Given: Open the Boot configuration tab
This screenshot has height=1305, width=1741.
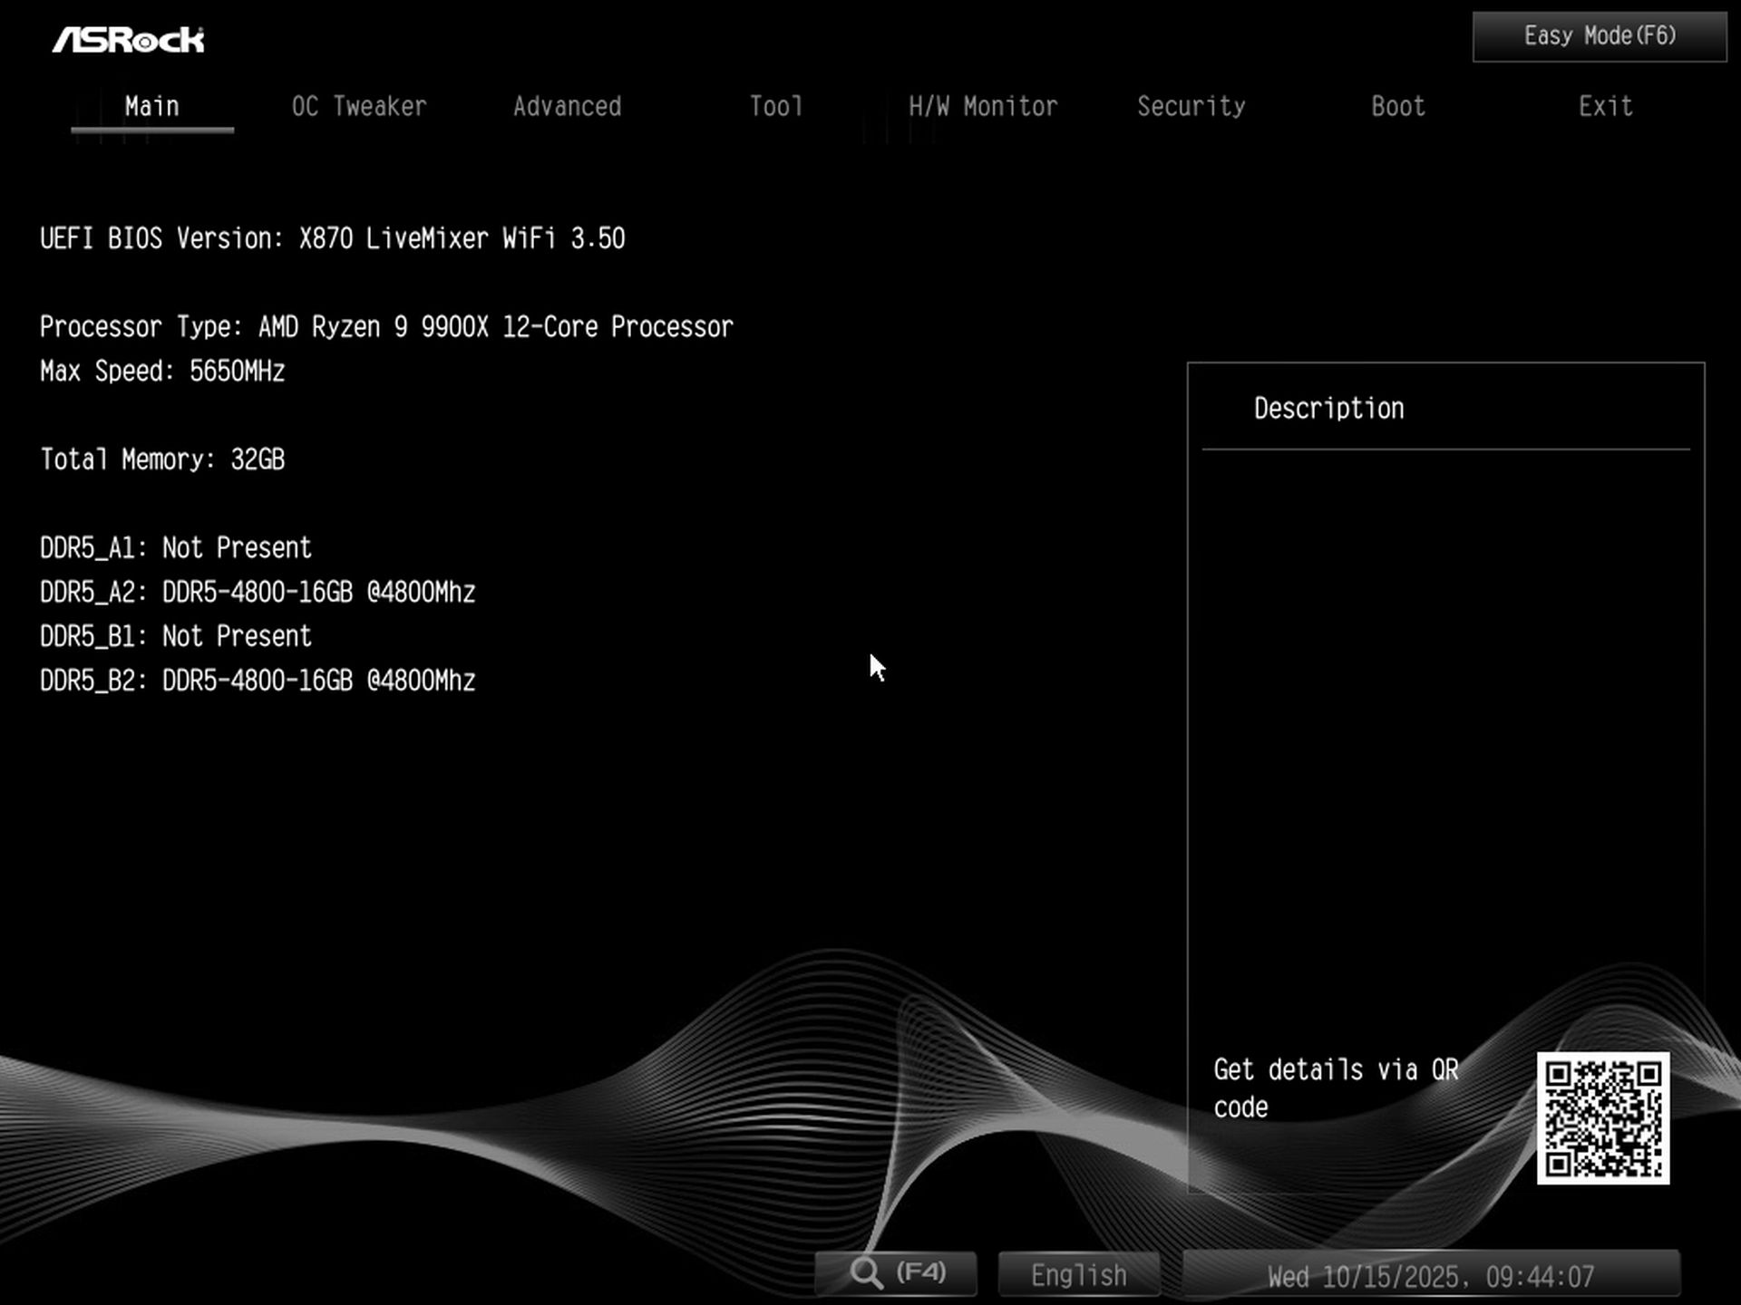Looking at the screenshot, I should click(1396, 106).
